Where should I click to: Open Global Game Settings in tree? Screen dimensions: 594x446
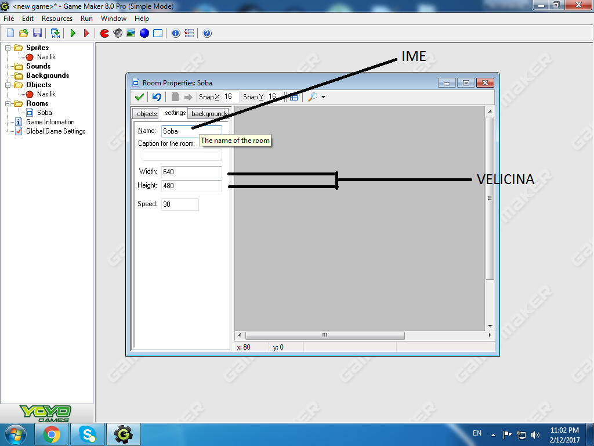pyautogui.click(x=56, y=131)
